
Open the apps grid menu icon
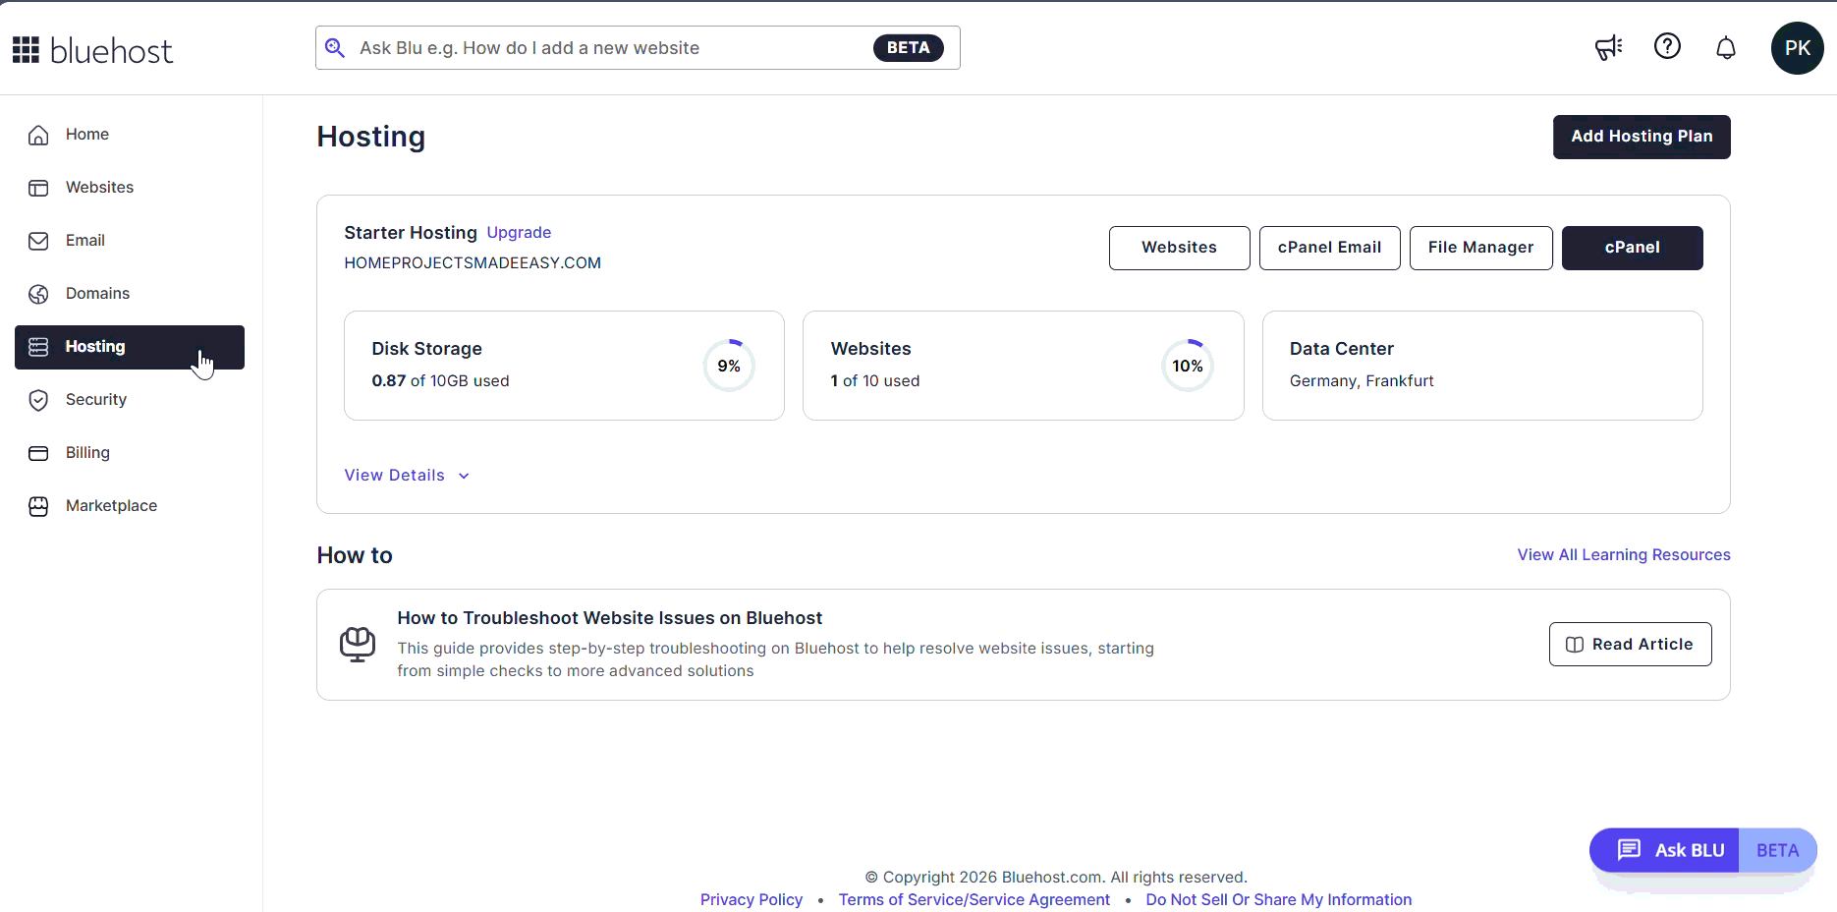click(26, 49)
